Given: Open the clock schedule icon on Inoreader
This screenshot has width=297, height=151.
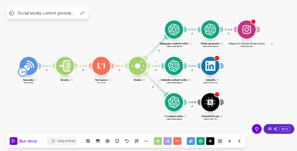Looking at the screenshot, I should [22, 72].
